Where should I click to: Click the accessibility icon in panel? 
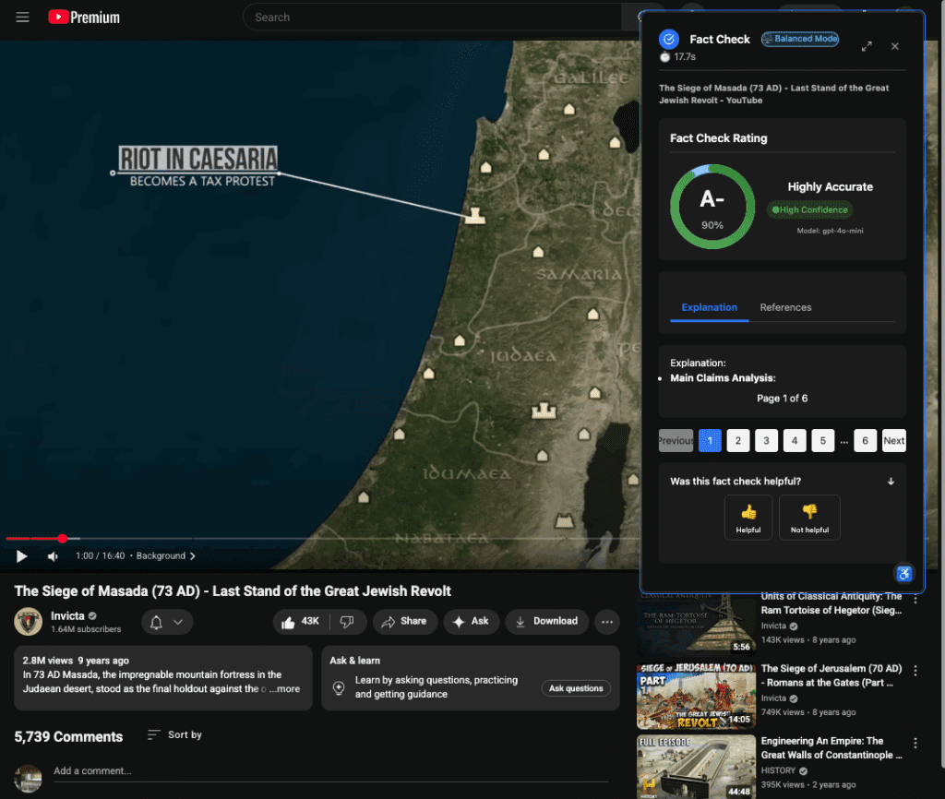pos(904,574)
